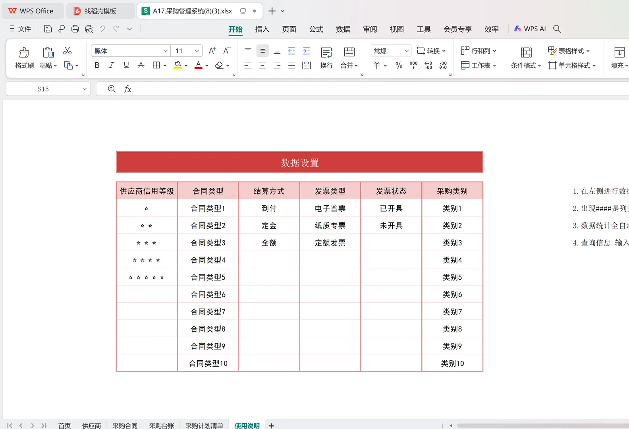Toggle Underline formatting
The width and height of the screenshot is (629, 429).
126,65
